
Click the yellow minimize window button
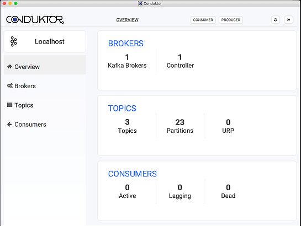pos(10,3)
